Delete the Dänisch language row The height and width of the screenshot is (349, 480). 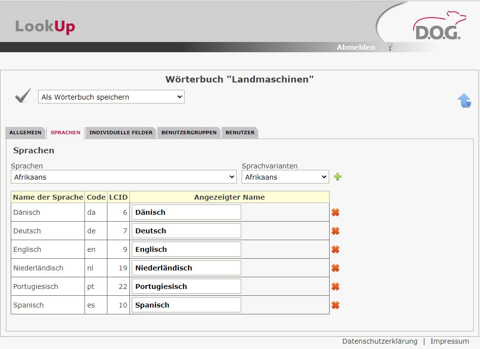pos(335,212)
